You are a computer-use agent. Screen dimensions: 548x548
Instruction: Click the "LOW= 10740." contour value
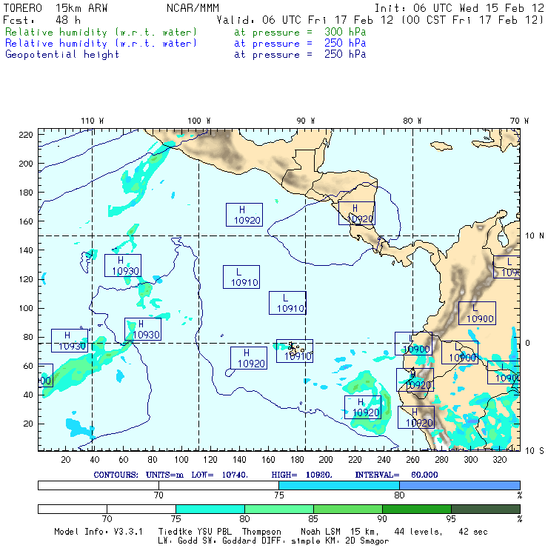click(x=219, y=475)
